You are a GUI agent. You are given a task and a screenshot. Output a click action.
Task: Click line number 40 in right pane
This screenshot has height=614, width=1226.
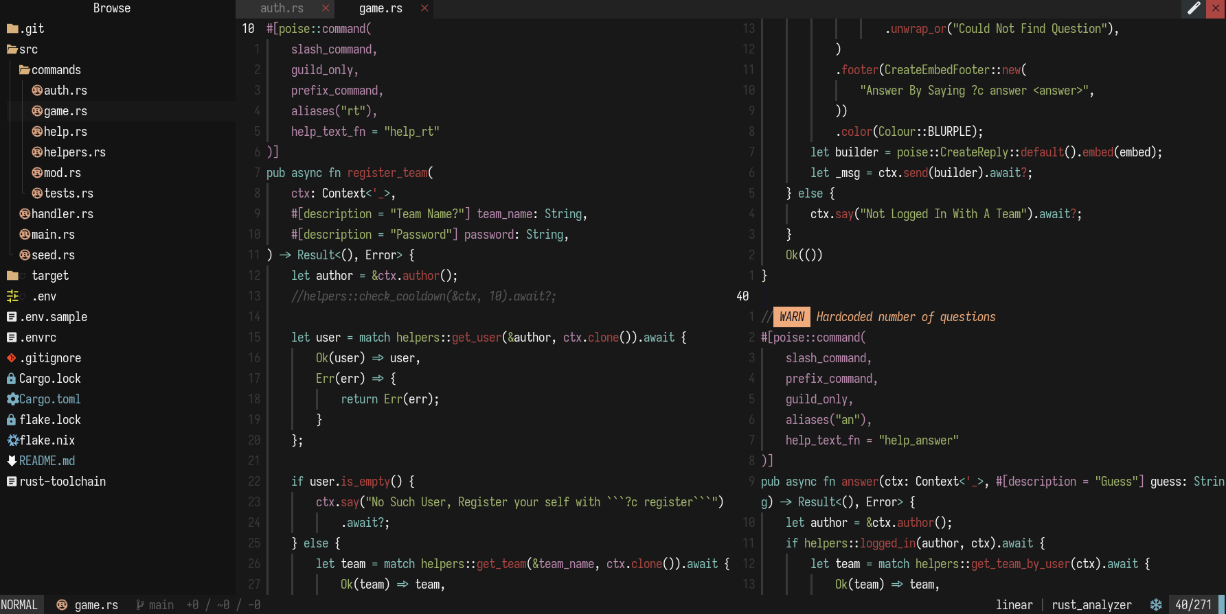coord(742,296)
